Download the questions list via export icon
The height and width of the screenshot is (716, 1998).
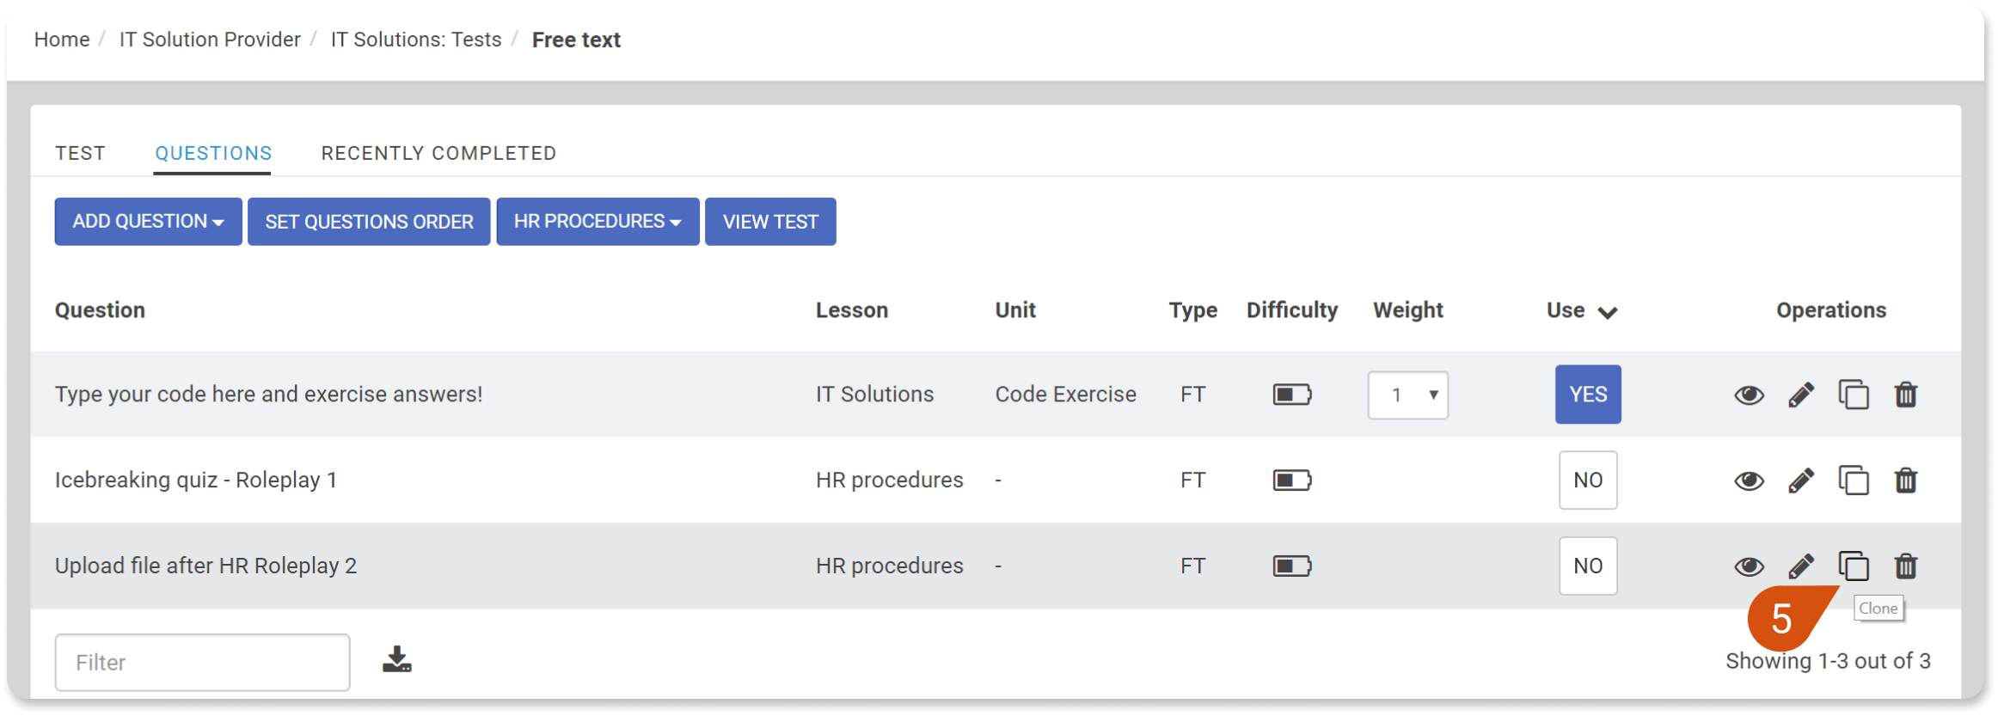[x=396, y=659]
